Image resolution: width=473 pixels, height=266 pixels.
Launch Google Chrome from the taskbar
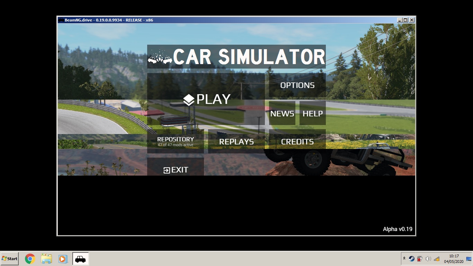(x=30, y=259)
